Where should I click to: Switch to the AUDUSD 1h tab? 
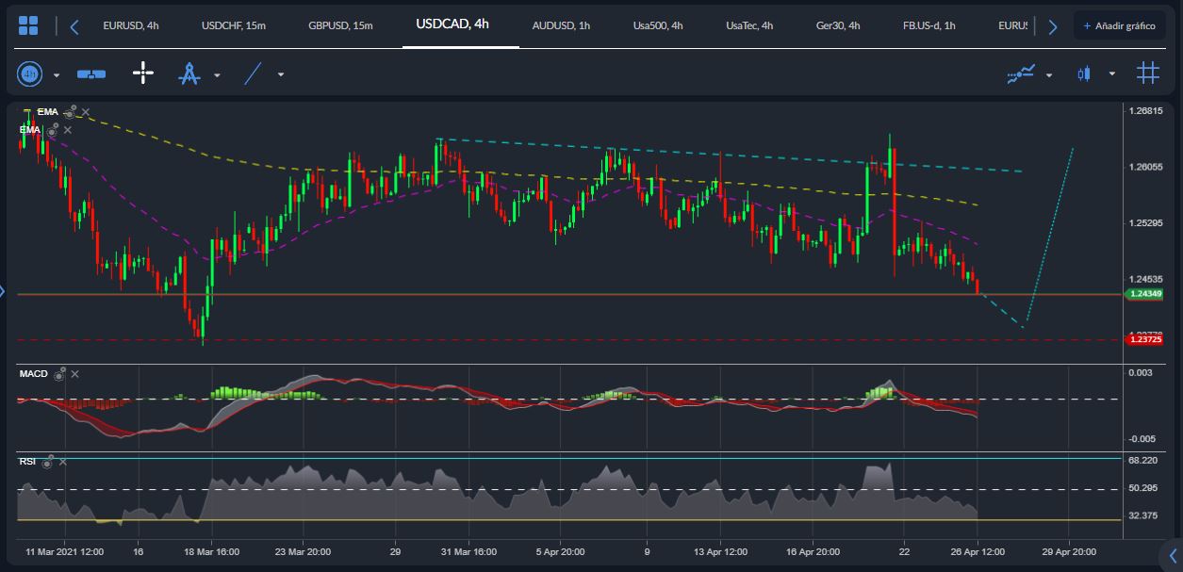click(x=560, y=25)
